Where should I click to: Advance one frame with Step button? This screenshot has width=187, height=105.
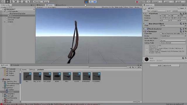tap(95, 2)
